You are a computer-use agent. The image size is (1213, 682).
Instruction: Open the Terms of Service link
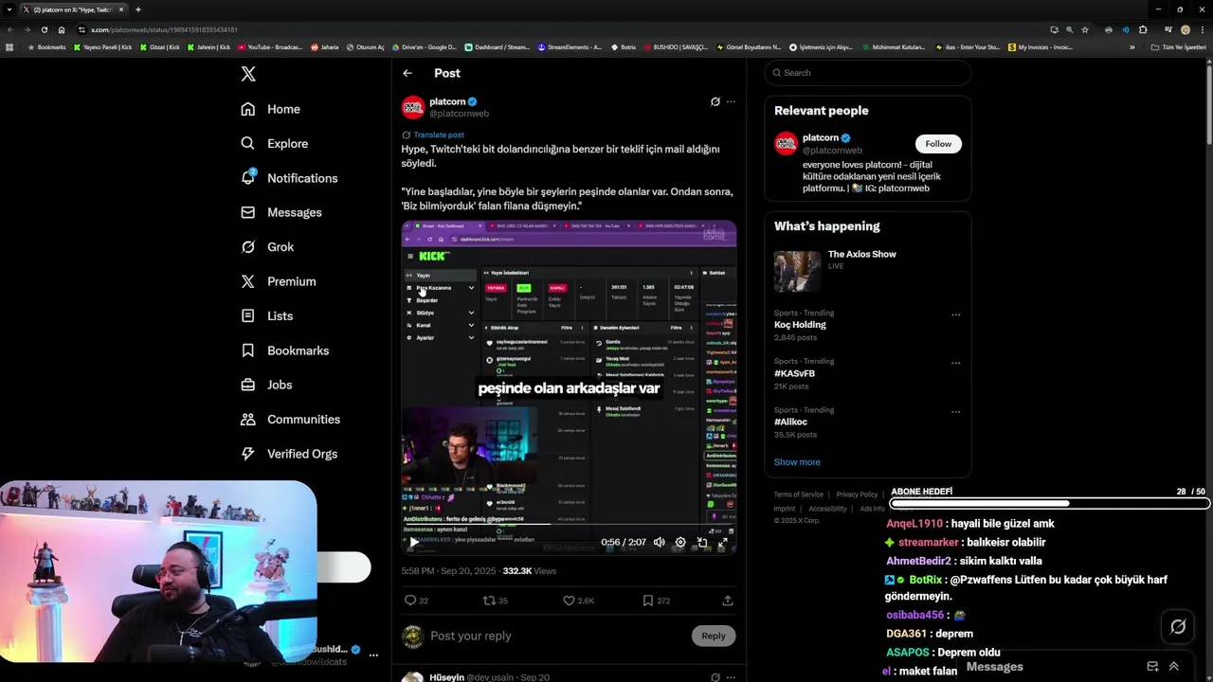click(798, 494)
